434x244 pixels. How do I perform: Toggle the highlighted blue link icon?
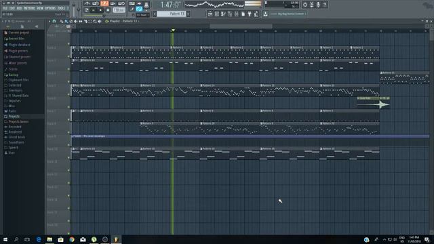139,9
